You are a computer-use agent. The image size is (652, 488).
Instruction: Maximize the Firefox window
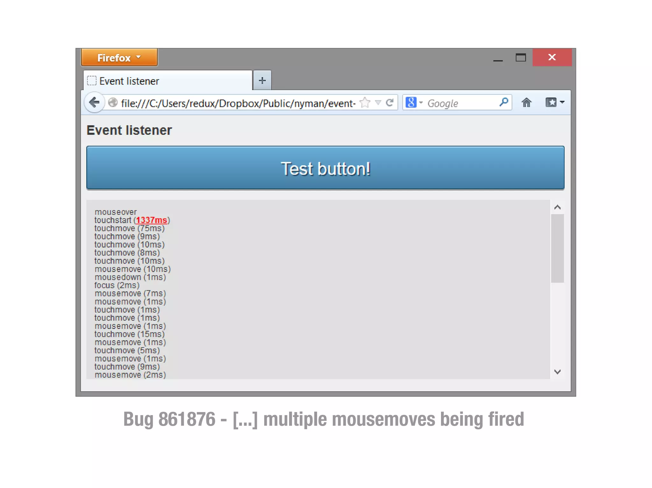[x=521, y=58]
